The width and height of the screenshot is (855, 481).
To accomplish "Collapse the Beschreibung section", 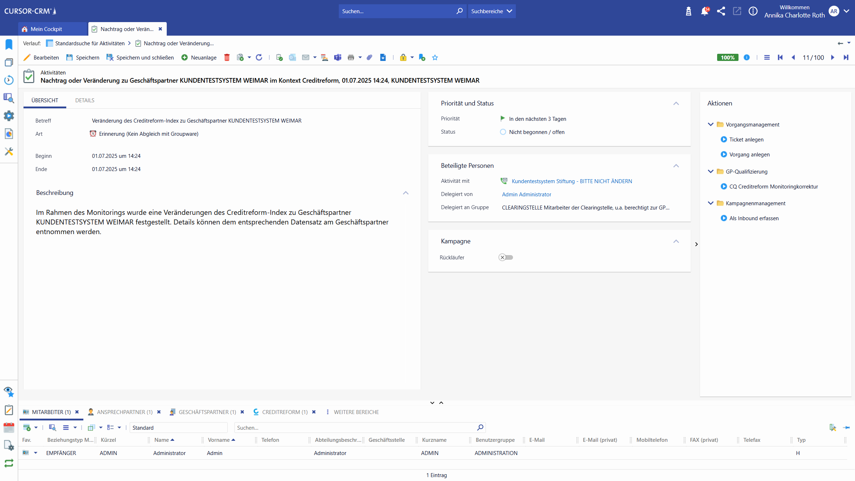I will (406, 193).
